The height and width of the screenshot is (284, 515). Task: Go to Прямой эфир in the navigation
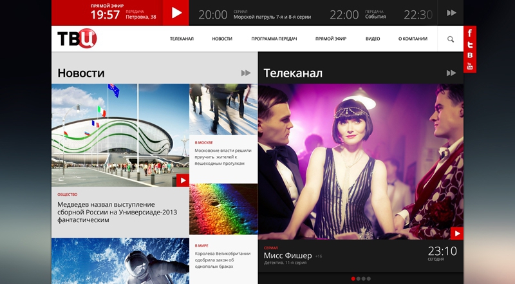331,39
